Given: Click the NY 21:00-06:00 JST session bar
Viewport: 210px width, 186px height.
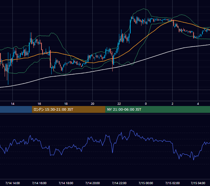Looking at the screenshot, I should tap(157, 109).
